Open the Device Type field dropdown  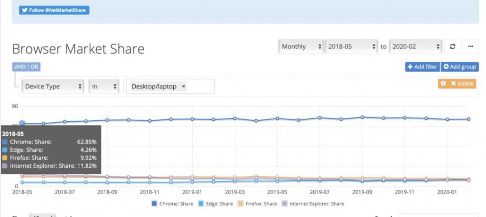[x=53, y=86]
